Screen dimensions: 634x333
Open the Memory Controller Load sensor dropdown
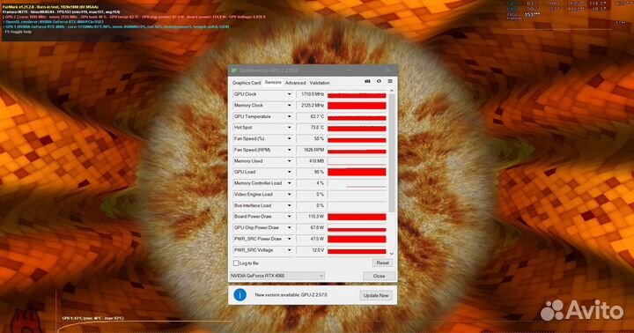click(x=289, y=183)
